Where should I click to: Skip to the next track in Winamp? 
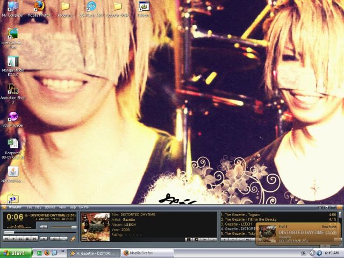pos(34,238)
